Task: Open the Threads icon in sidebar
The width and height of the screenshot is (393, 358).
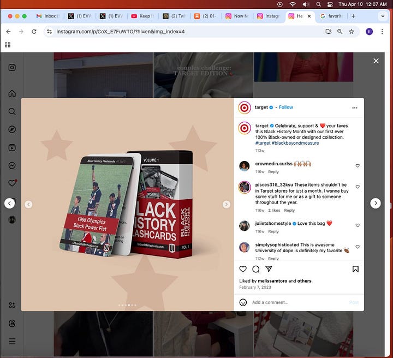Action: click(12, 323)
